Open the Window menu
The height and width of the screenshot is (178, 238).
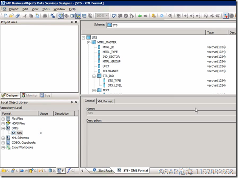(59, 9)
